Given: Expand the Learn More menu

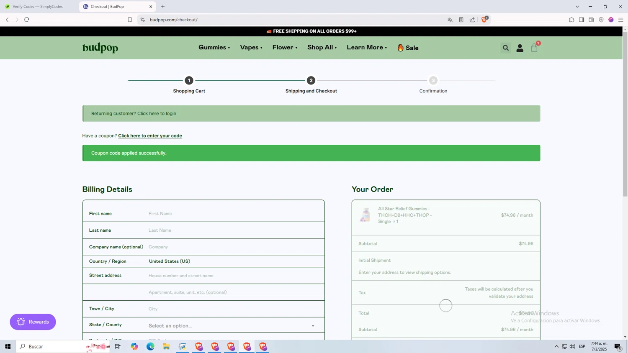Looking at the screenshot, I should (x=367, y=47).
